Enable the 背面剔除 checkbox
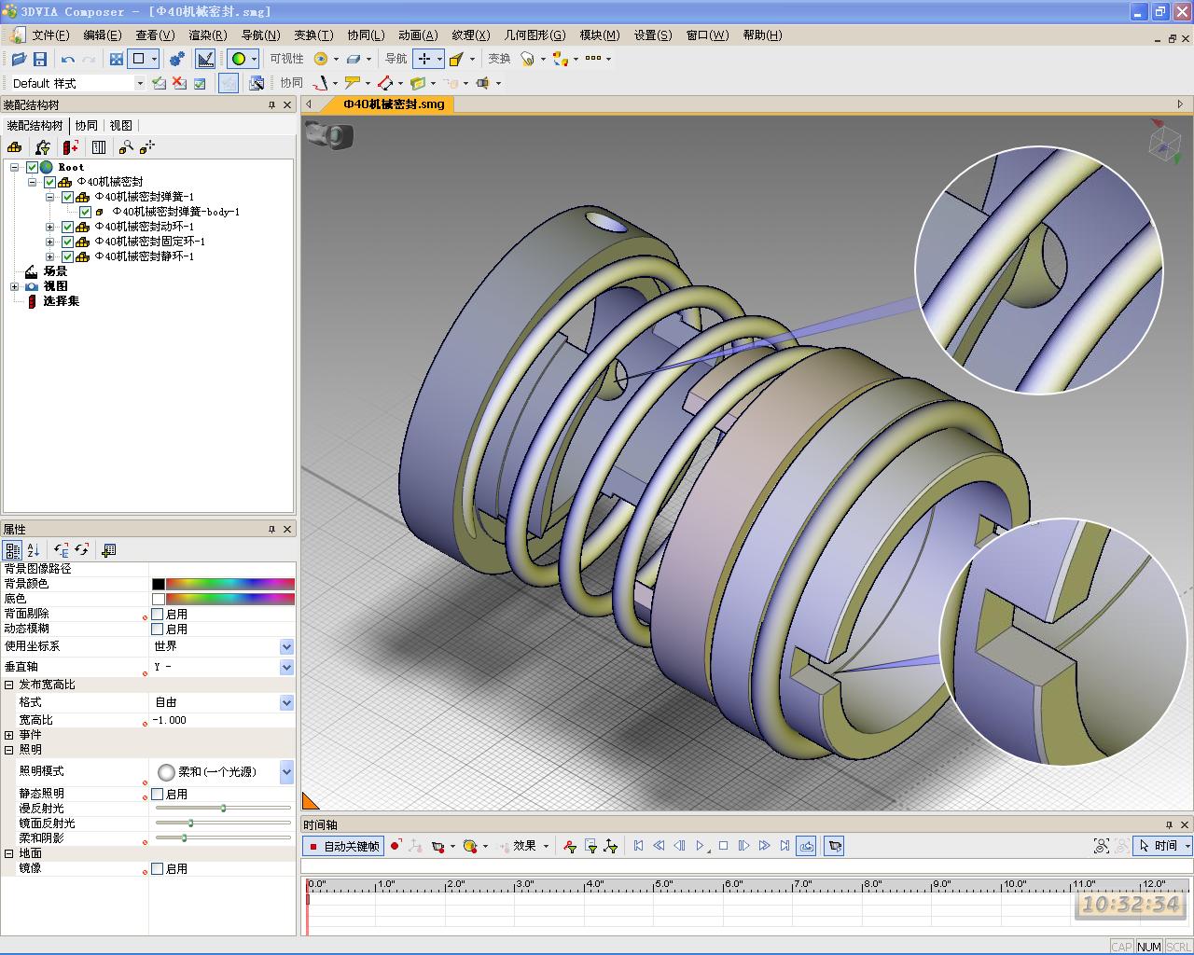Image resolution: width=1194 pixels, height=955 pixels. [158, 614]
